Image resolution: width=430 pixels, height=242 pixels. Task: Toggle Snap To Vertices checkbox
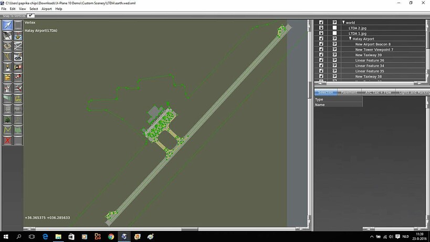point(30,16)
